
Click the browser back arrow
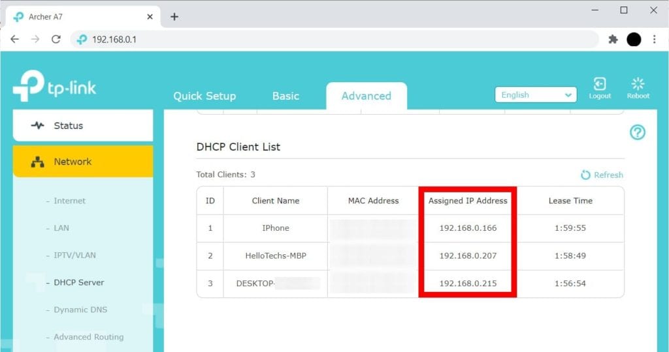coord(15,40)
